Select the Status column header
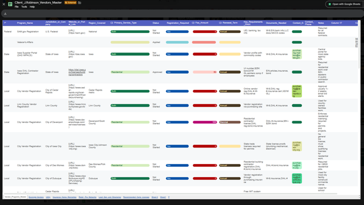364x205 pixels. [x=156, y=23]
